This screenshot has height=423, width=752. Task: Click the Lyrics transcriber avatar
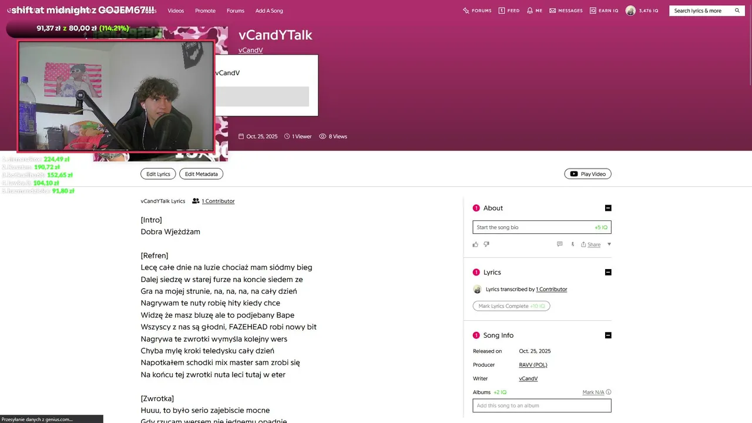pyautogui.click(x=477, y=289)
